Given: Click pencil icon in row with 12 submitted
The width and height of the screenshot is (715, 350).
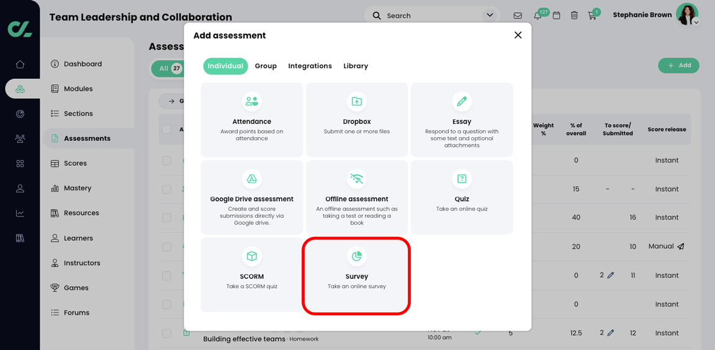Looking at the screenshot, I should point(611,333).
